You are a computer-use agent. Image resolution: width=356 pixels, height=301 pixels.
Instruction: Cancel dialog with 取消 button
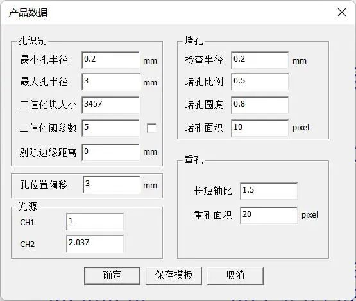pos(235,275)
